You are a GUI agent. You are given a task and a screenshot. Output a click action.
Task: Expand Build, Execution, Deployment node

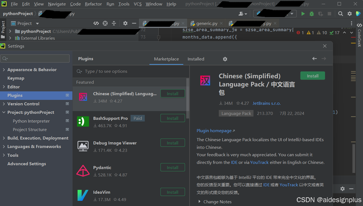(x=4, y=138)
